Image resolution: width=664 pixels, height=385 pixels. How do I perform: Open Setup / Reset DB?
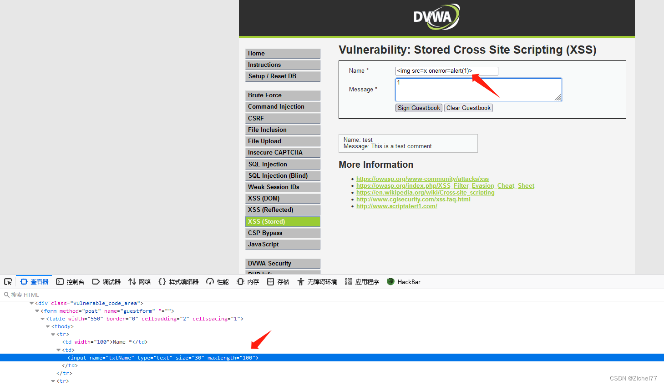pos(283,76)
